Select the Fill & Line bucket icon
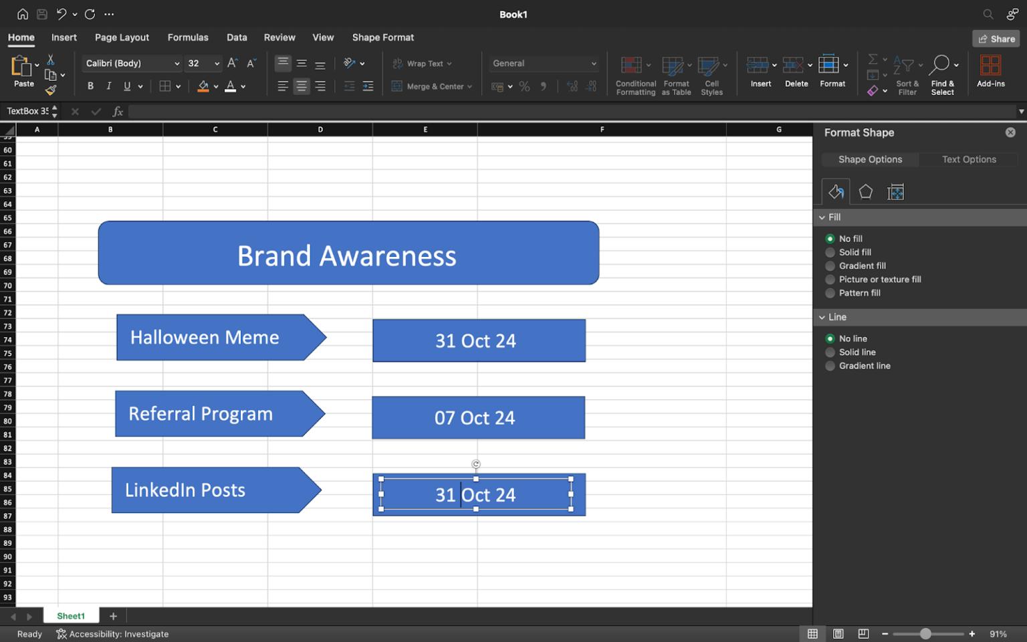 pos(835,192)
